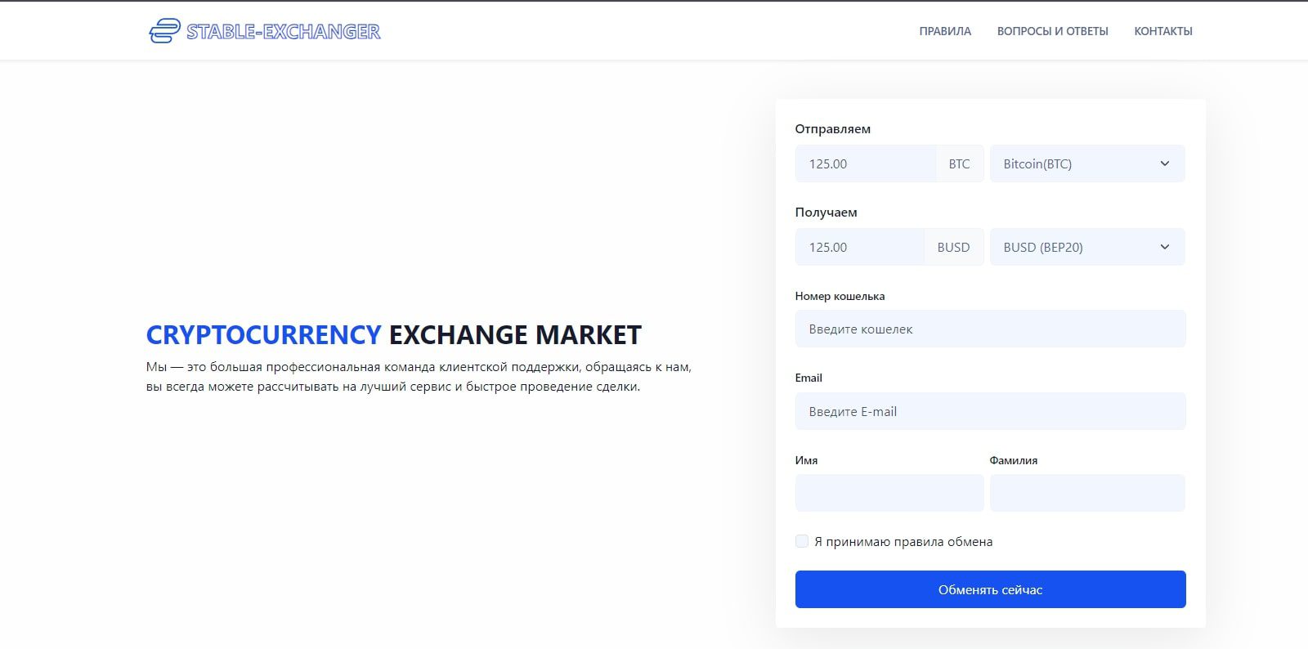This screenshot has height=649, width=1308.
Task: Click the Отправляем label
Action: pyautogui.click(x=832, y=129)
